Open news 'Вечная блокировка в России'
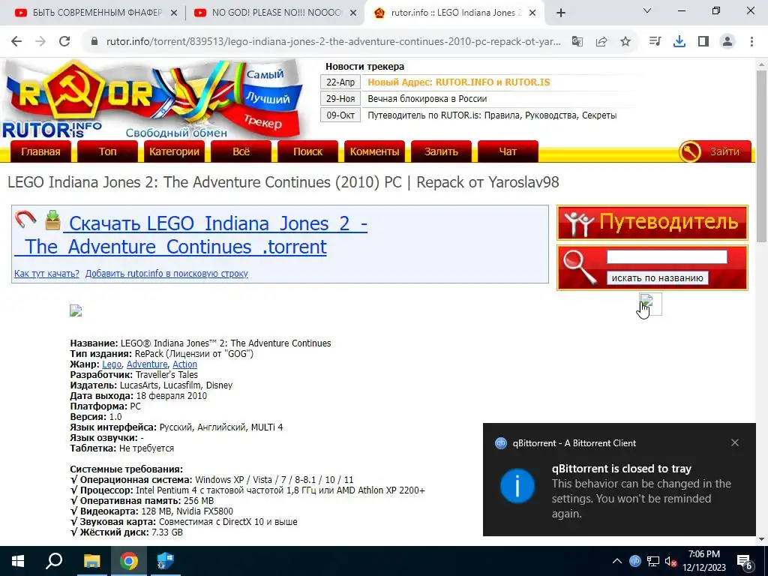The width and height of the screenshot is (768, 576). coord(427,99)
